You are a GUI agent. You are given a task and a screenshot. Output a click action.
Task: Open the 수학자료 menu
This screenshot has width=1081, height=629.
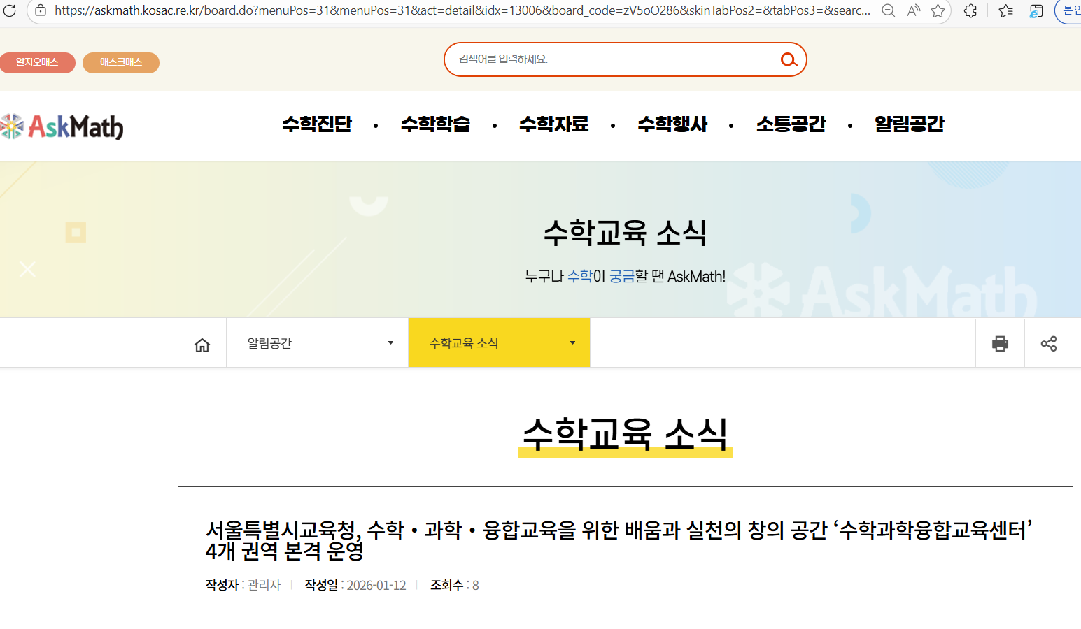pyautogui.click(x=553, y=124)
